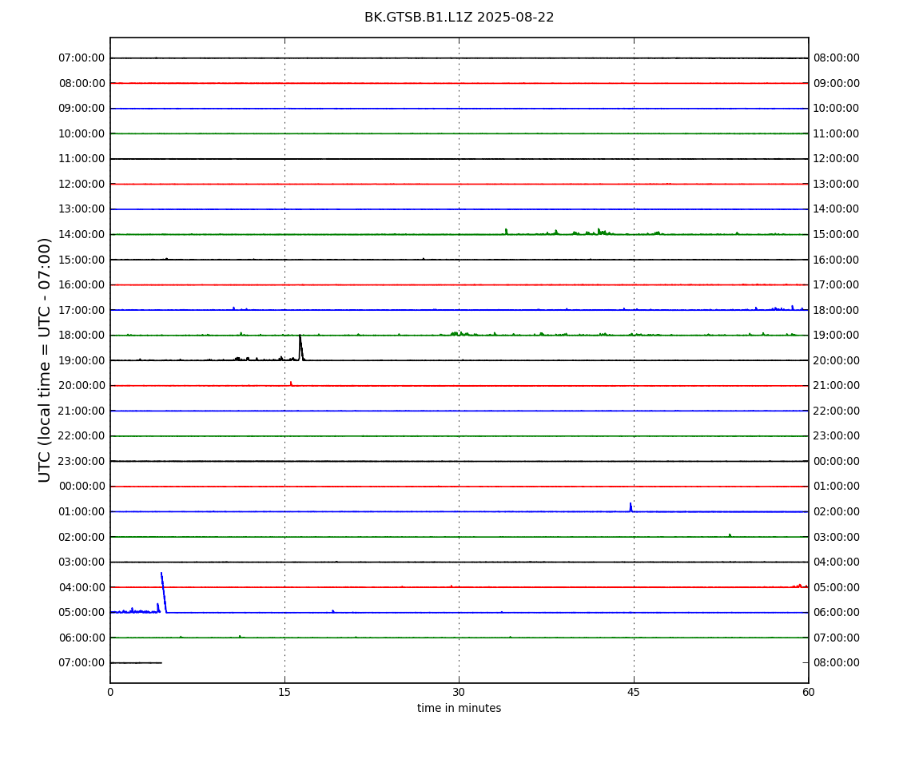This screenshot has width=919, height=759.
Task: Click the left axis label 04:00:00
Action: [82, 587]
